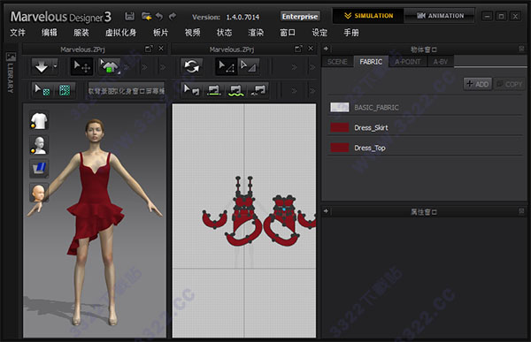The width and height of the screenshot is (531, 342).
Task: Select the sewing tool with small arrow
Action: click(x=258, y=90)
